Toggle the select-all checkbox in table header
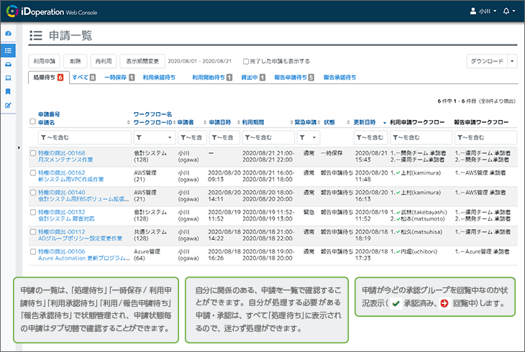The width and height of the screenshot is (525, 352). point(32,122)
